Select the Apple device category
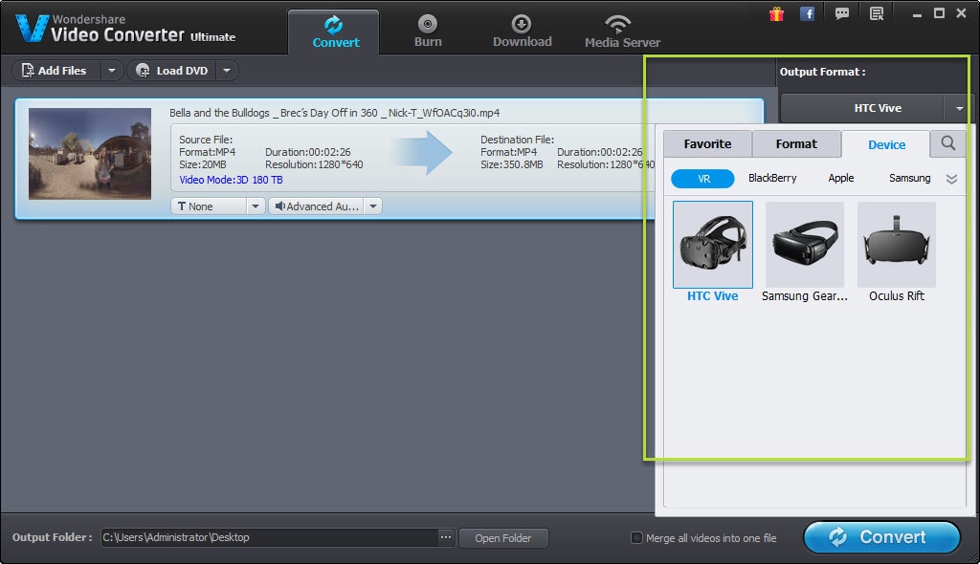 click(x=840, y=178)
